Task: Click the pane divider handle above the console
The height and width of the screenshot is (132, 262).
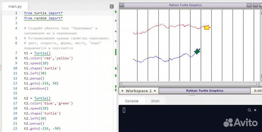Action: point(192,96)
